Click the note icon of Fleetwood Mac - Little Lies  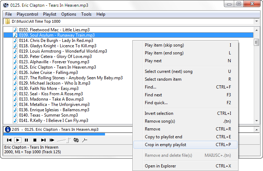(15, 30)
